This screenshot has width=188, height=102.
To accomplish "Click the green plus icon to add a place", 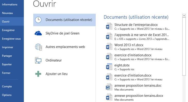I will pos(38,74).
